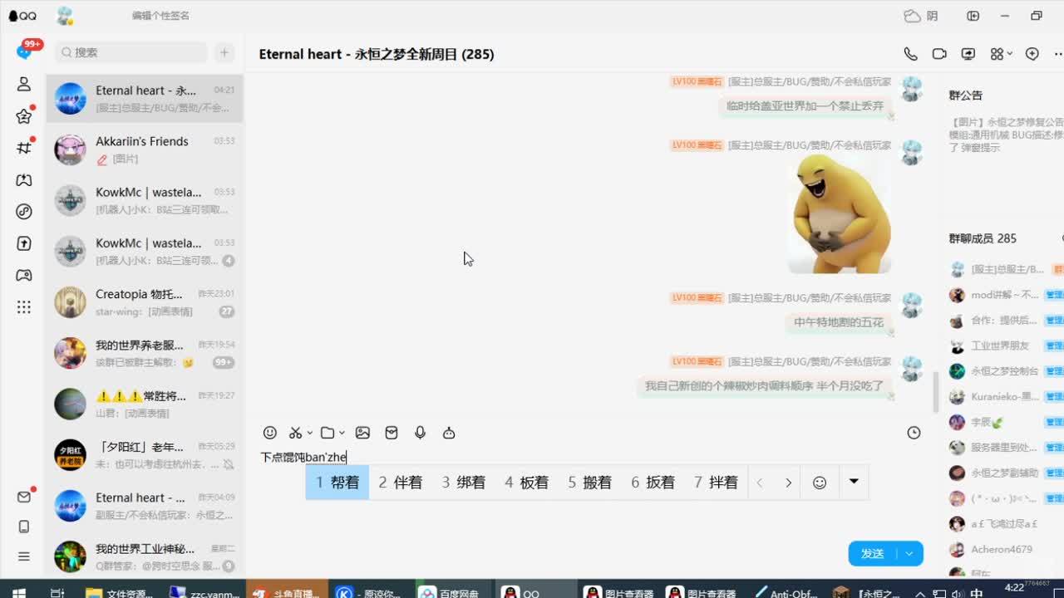Select IME candidate 7 拌着
Image resolution: width=1064 pixels, height=598 pixels.
click(x=717, y=483)
